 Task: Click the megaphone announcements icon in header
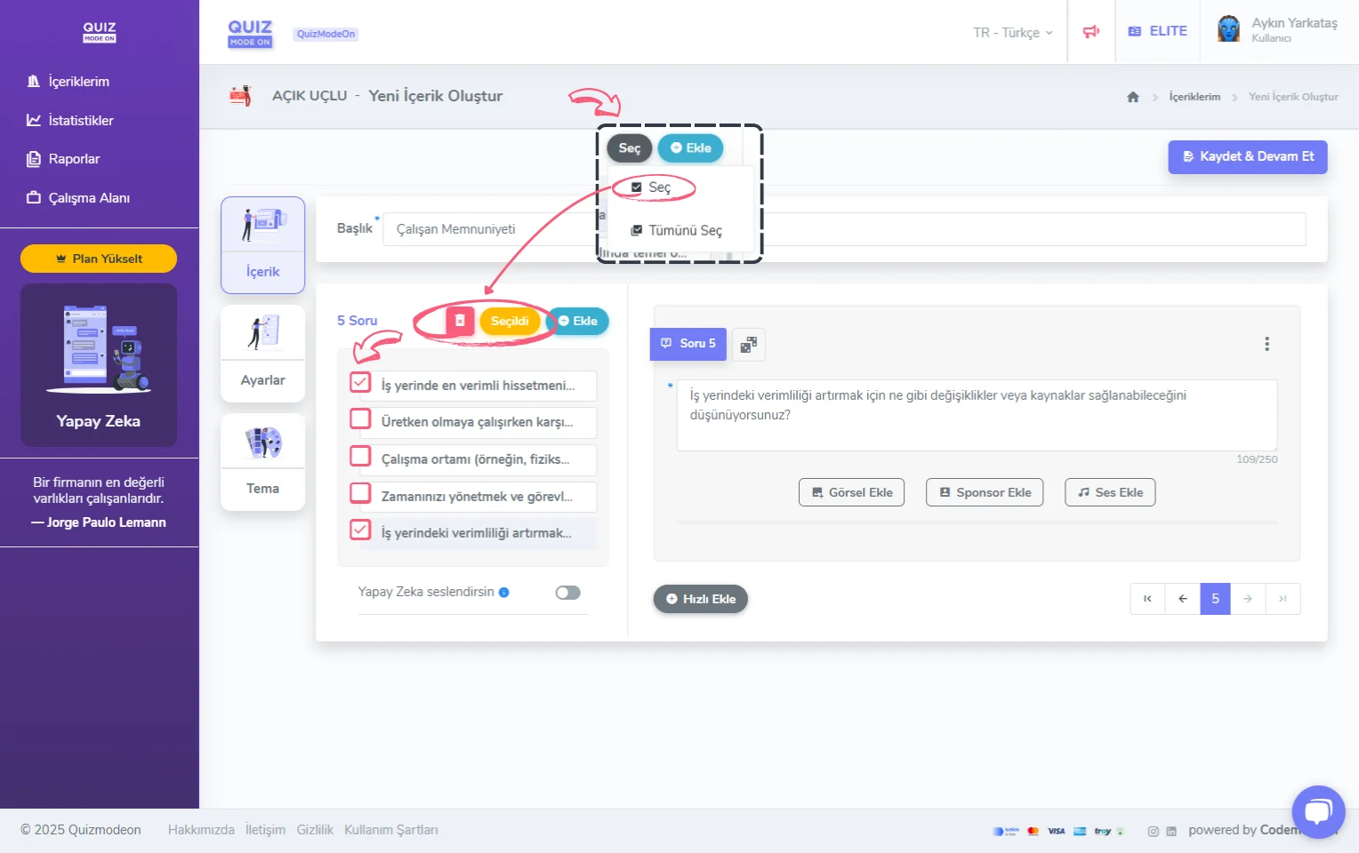1090,32
